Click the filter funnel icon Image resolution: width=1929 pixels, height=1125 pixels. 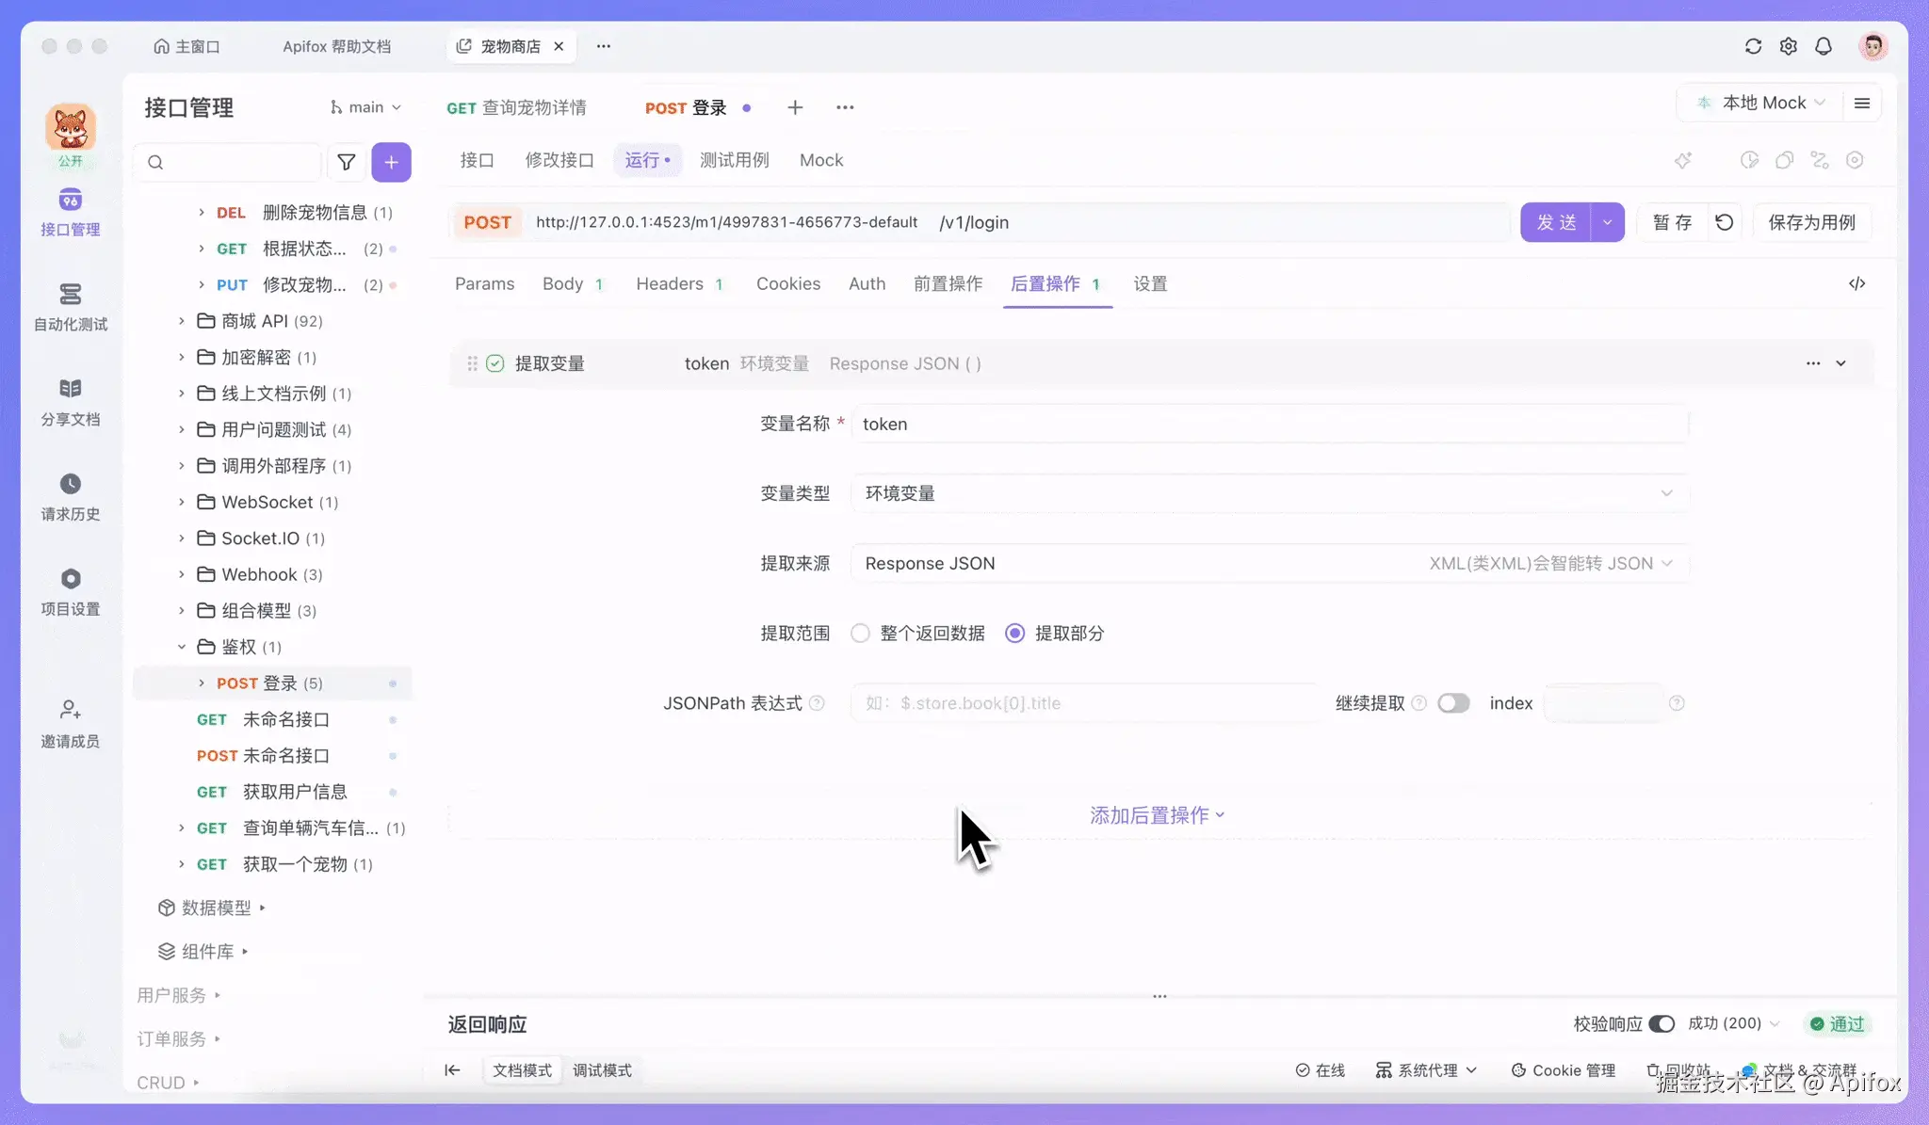click(x=347, y=162)
